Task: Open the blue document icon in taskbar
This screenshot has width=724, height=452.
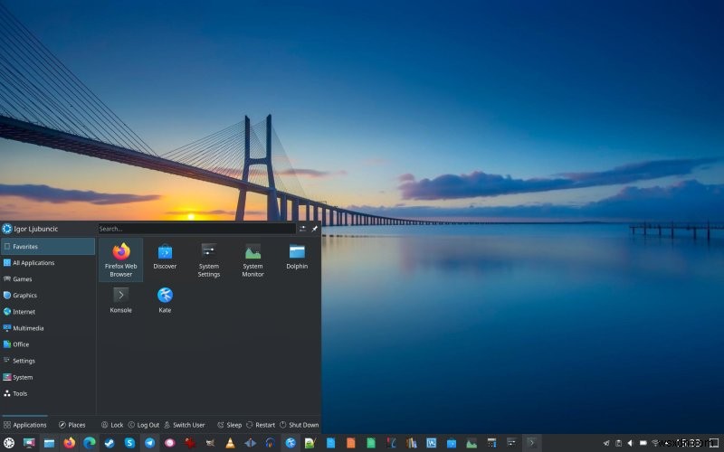Action: click(330, 443)
